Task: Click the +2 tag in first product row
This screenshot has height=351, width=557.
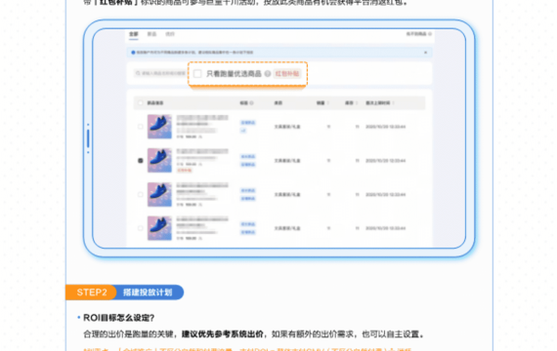Action: 243,131
